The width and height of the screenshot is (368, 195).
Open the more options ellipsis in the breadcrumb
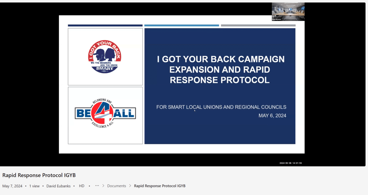click(x=97, y=186)
